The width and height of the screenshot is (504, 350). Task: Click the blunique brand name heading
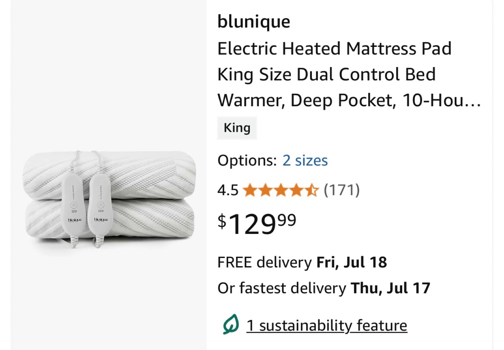(x=254, y=21)
